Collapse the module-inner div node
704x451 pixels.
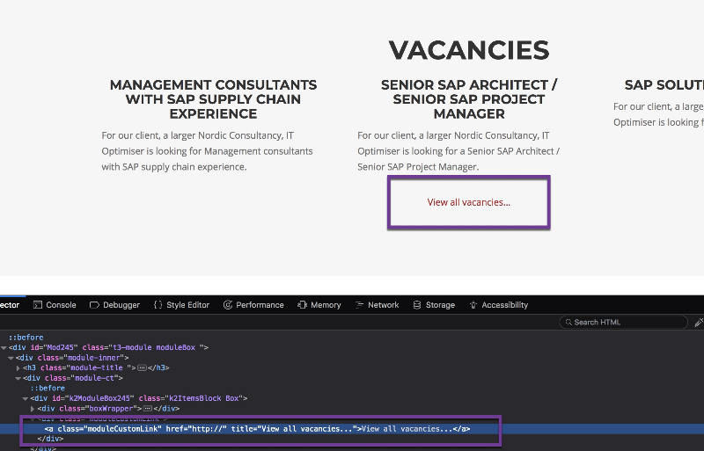pos(11,358)
